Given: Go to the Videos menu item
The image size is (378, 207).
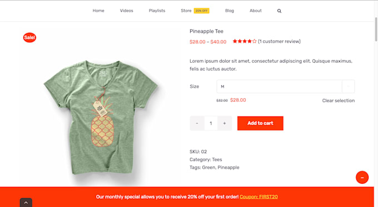Looking at the screenshot, I should point(127,11).
